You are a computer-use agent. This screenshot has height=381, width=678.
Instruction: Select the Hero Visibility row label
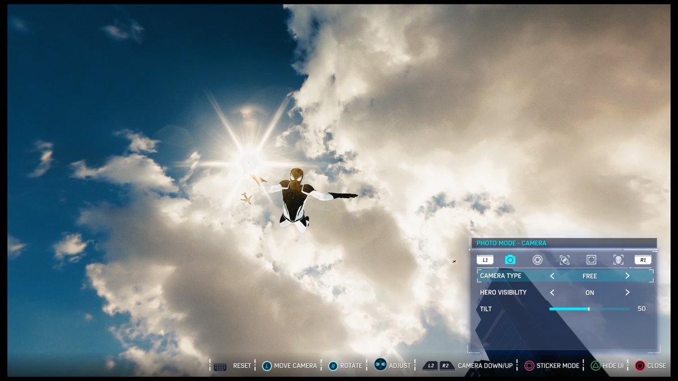[x=503, y=292]
